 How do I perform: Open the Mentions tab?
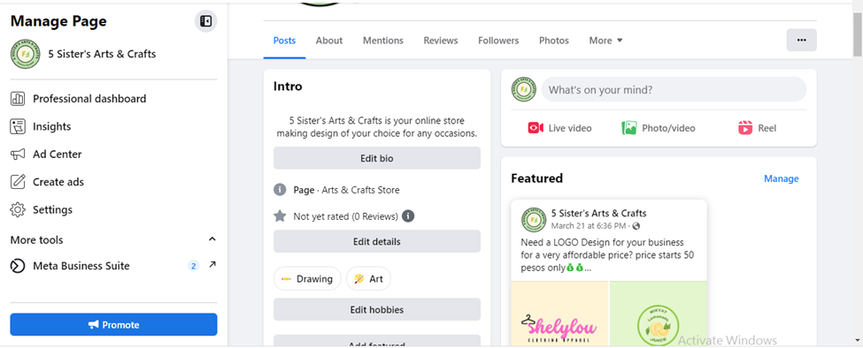pyautogui.click(x=383, y=41)
